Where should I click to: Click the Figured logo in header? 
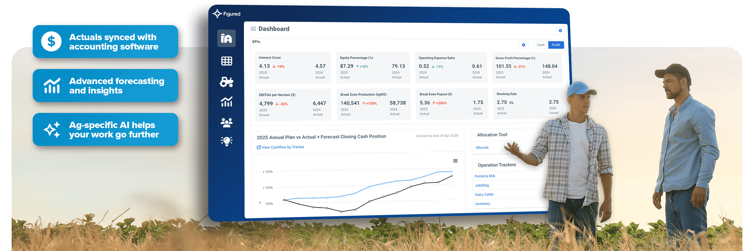point(227,14)
